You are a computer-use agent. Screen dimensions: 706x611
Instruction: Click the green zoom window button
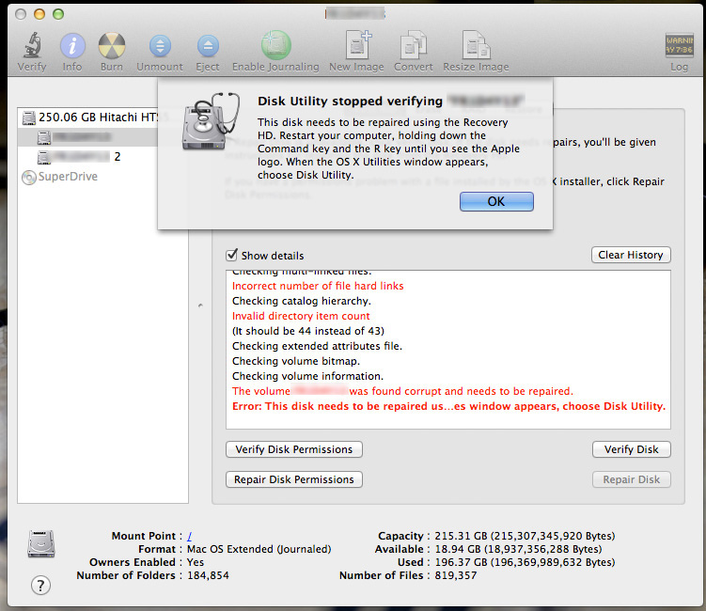[58, 14]
